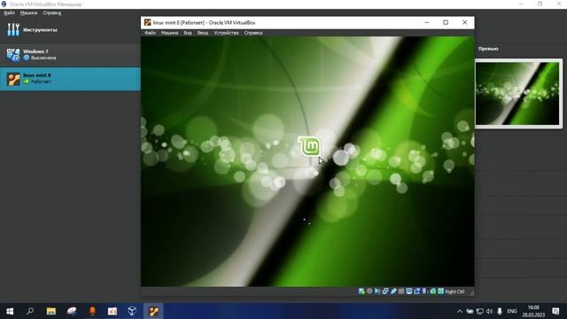The height and width of the screenshot is (319, 567).
Task: Click the gray shared folders status icon
Action: pos(401,292)
